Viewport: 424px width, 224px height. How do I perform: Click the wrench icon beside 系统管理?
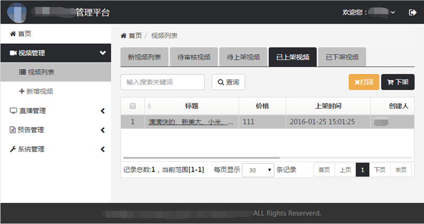pyautogui.click(x=13, y=150)
